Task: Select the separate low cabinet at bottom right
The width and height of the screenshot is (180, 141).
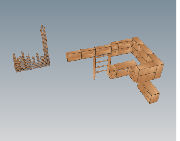Action: tap(149, 92)
